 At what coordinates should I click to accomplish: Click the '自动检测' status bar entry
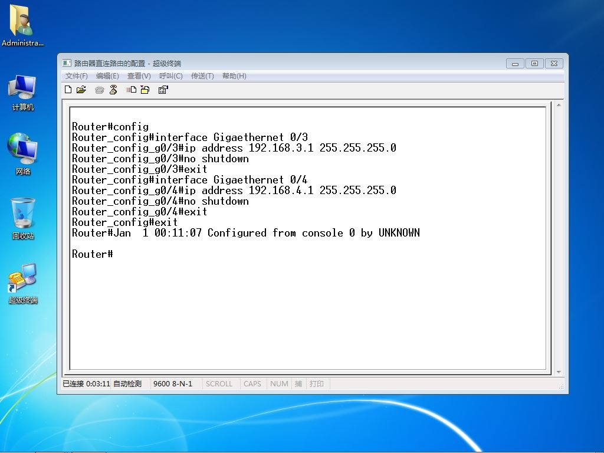[127, 383]
